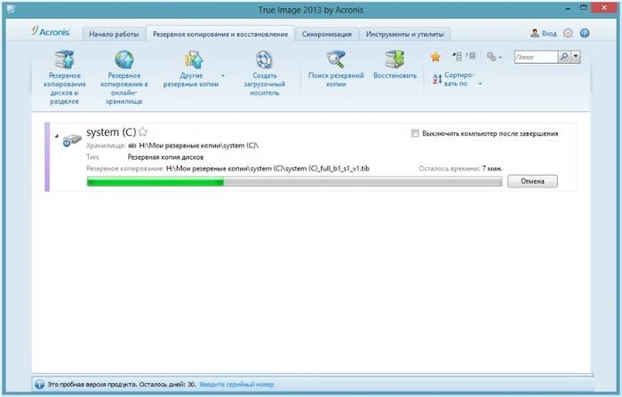Switch to the Начало работы tab
Screen dimensions: 622x397
click(114, 34)
